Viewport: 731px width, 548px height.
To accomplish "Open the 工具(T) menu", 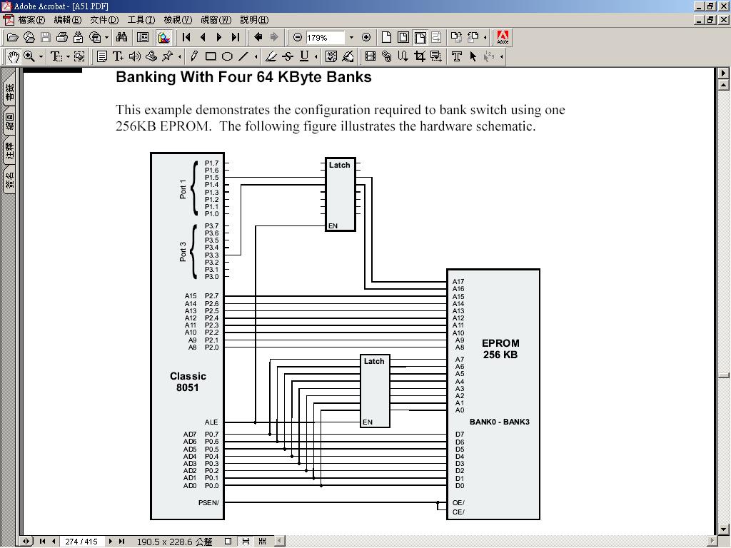I will (x=141, y=20).
